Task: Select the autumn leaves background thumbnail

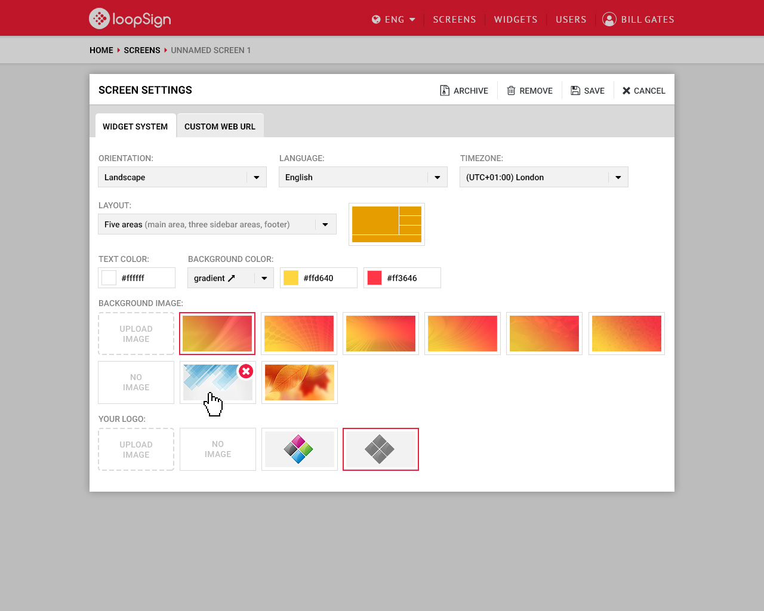Action: [300, 382]
